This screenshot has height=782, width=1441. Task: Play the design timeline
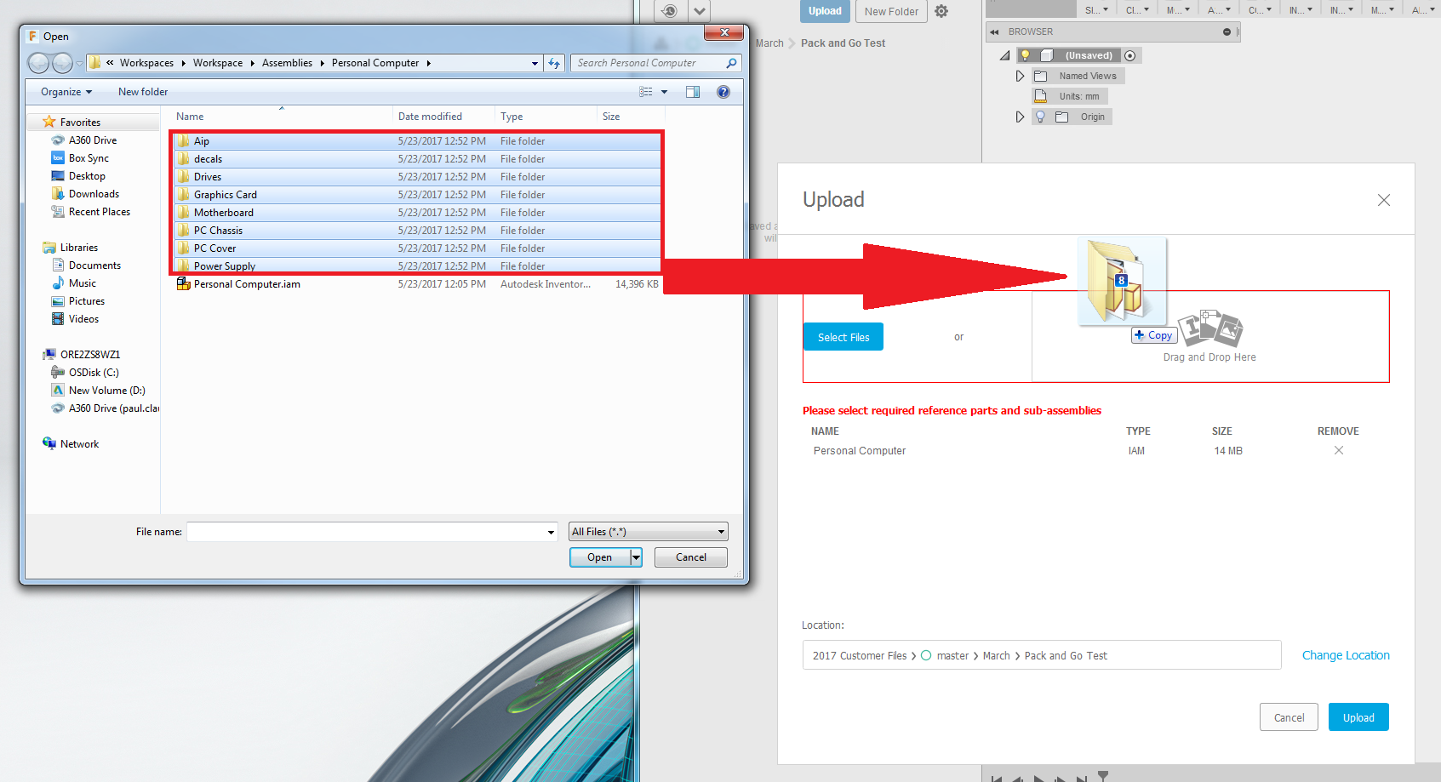click(x=1038, y=778)
